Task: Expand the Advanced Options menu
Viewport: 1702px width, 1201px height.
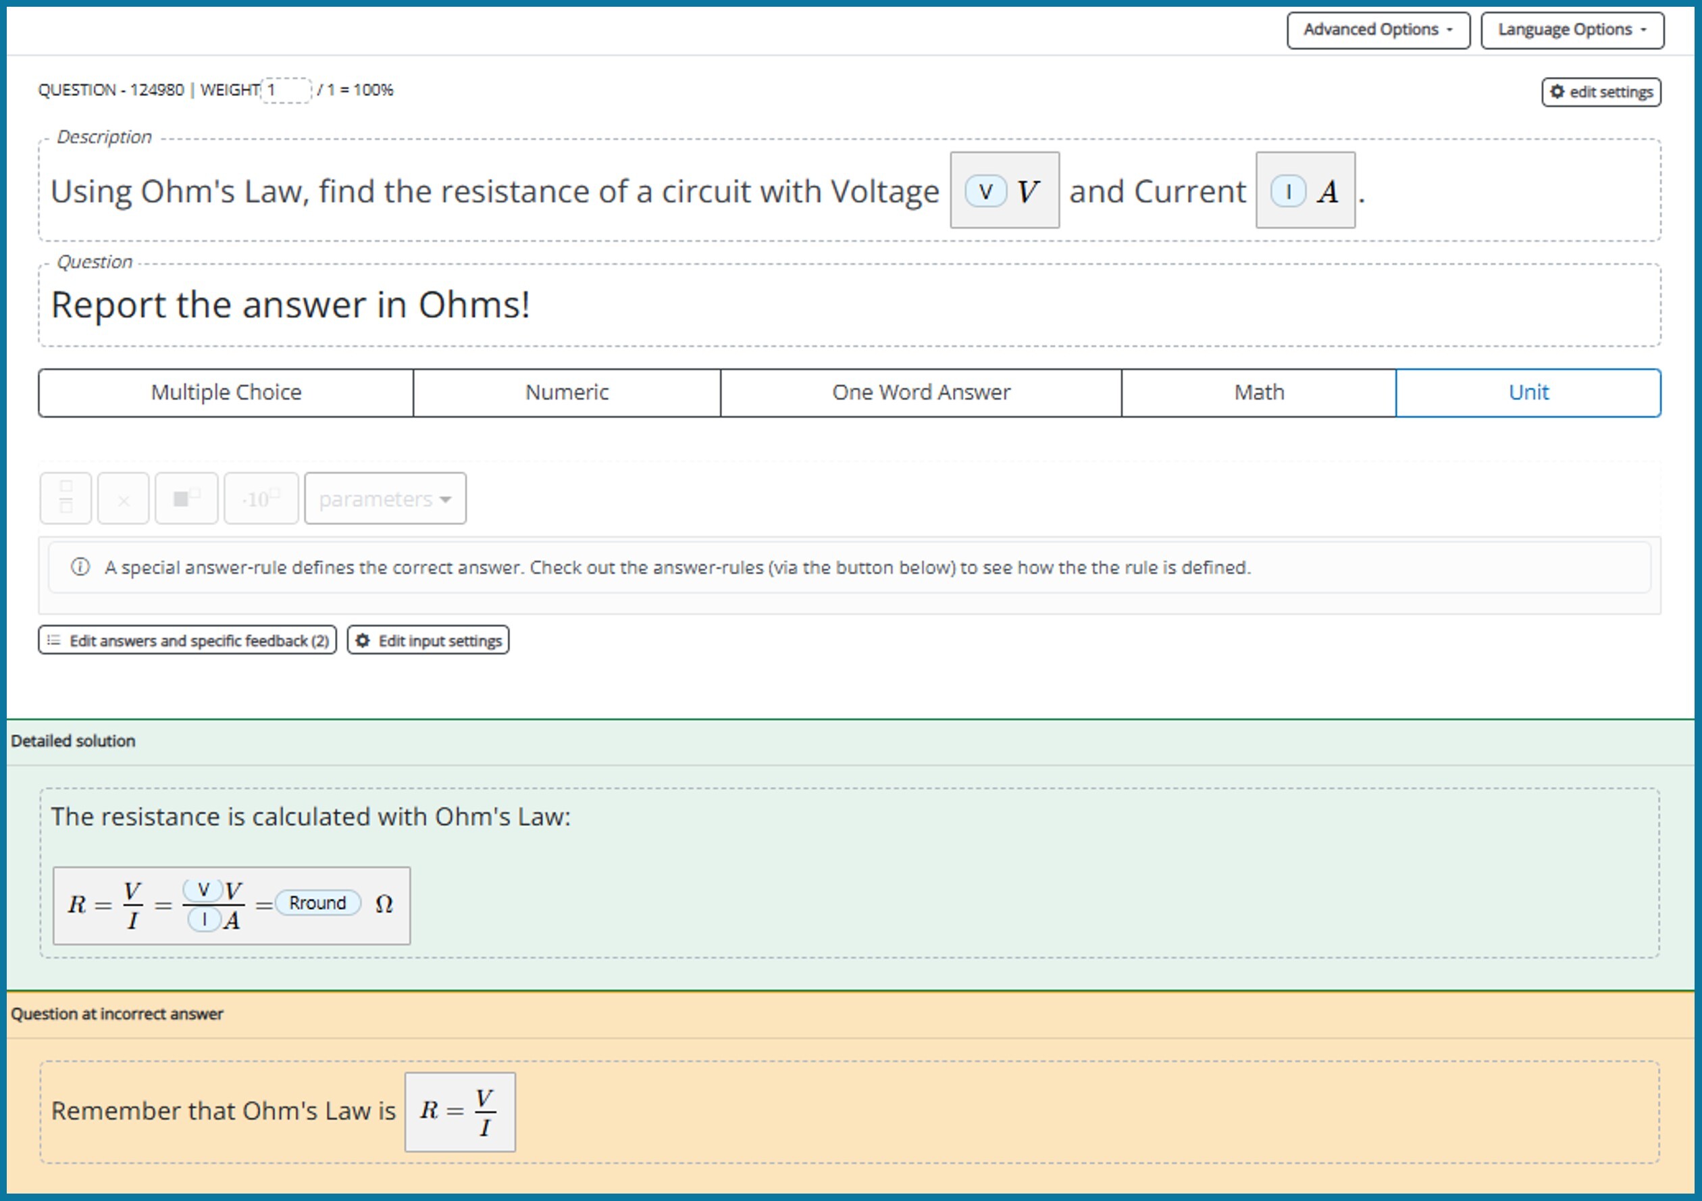Action: tap(1378, 30)
